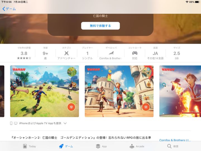Open the fire attack screenshot

[180, 91]
